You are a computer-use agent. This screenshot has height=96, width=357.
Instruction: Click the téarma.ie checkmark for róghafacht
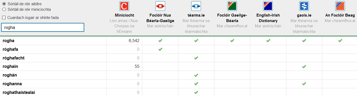pos(196,58)
